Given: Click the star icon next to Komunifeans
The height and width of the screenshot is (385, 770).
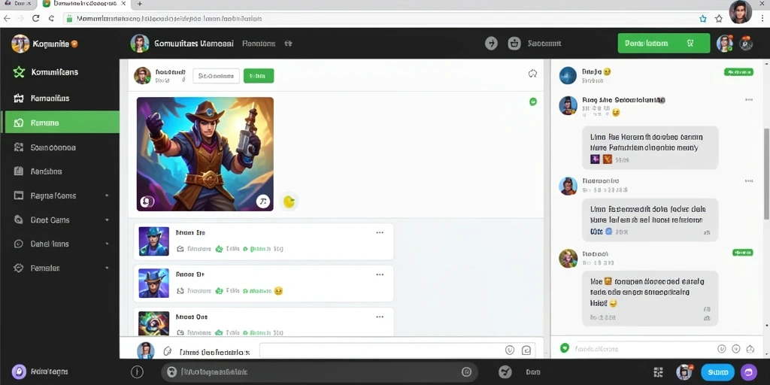Looking at the screenshot, I should (x=19, y=72).
